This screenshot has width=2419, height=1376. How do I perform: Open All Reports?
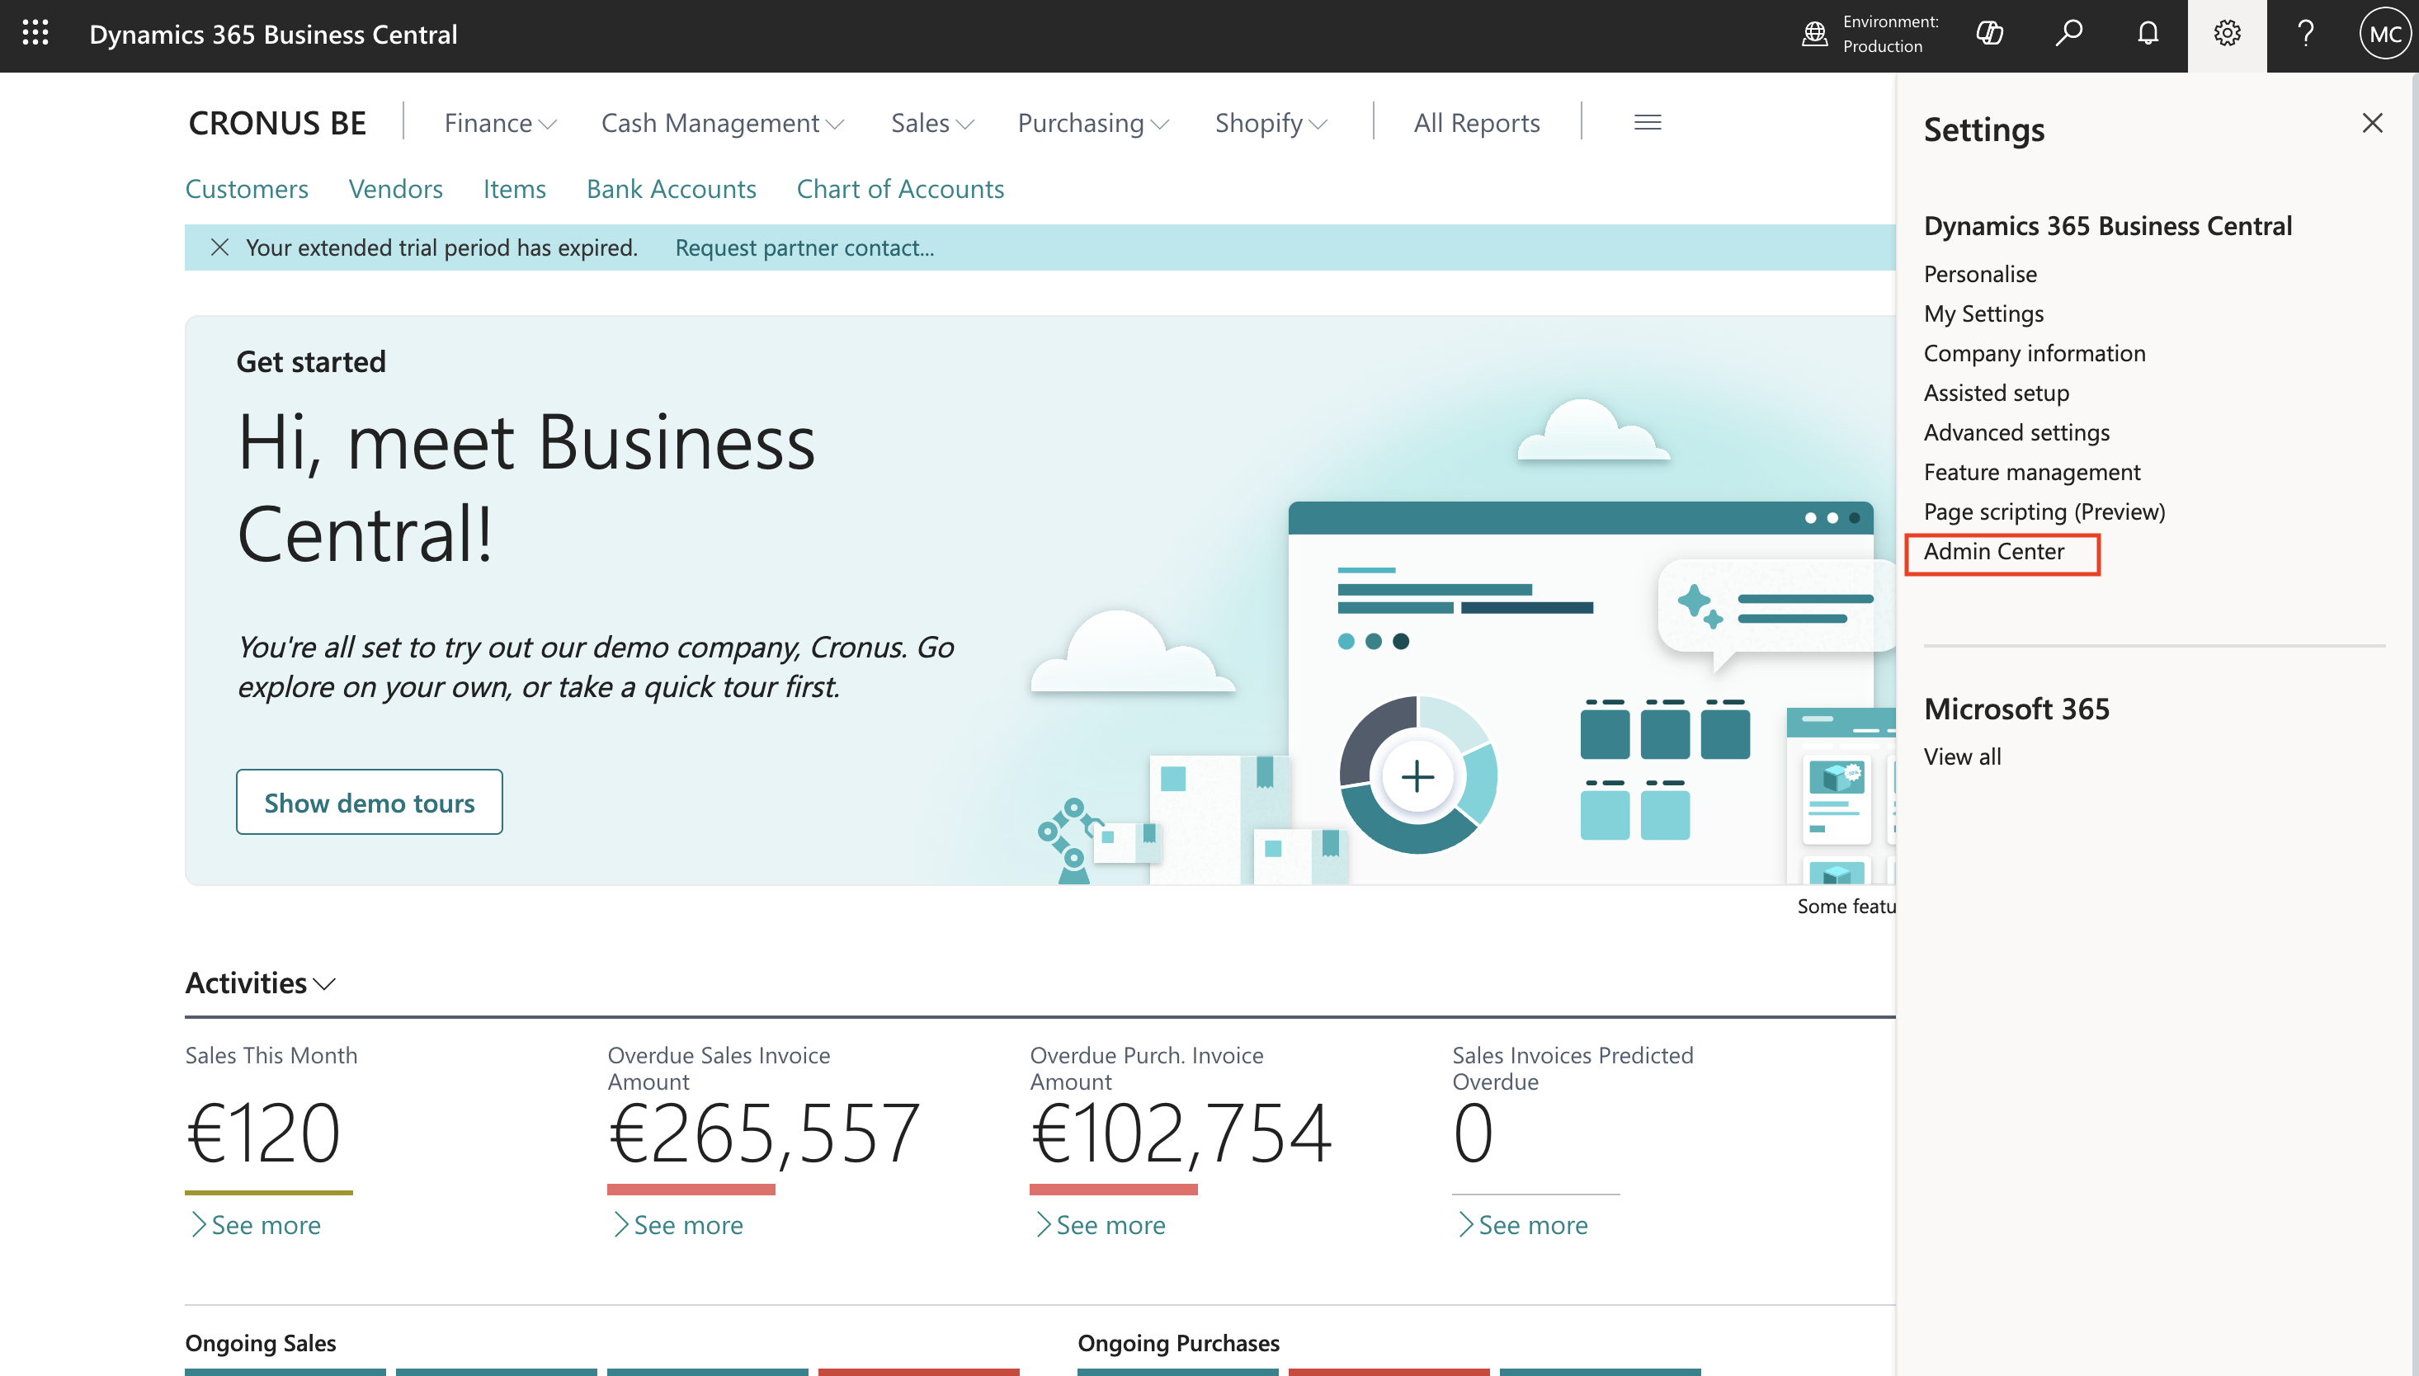[1476, 123]
